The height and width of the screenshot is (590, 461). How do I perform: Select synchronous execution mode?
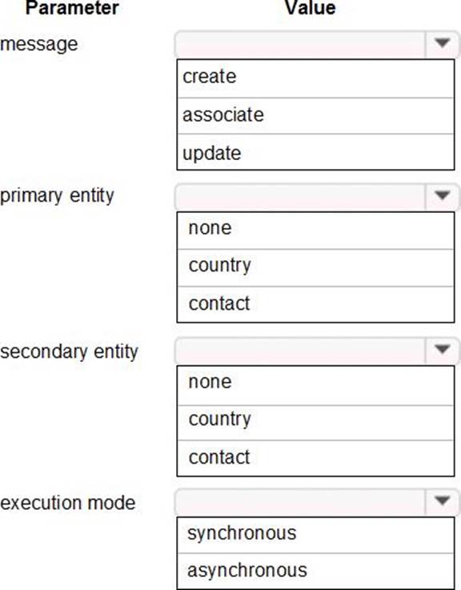(315, 535)
